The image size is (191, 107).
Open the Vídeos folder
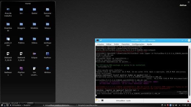pyautogui.click(x=34, y=41)
